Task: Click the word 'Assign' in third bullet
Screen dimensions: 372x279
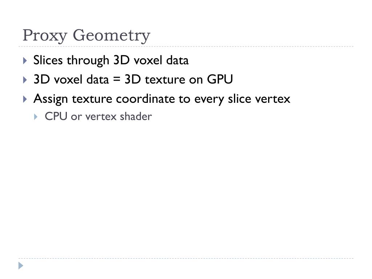Action: coord(50,99)
